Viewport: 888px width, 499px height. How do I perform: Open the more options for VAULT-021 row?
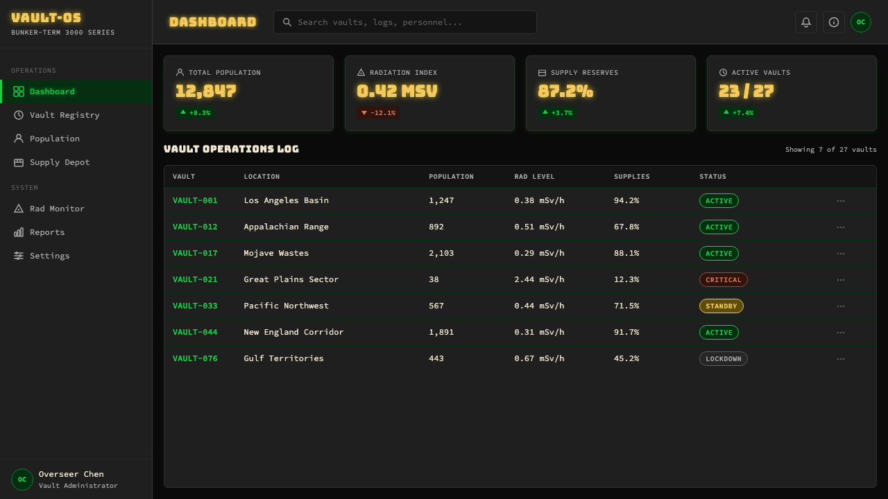click(x=841, y=280)
